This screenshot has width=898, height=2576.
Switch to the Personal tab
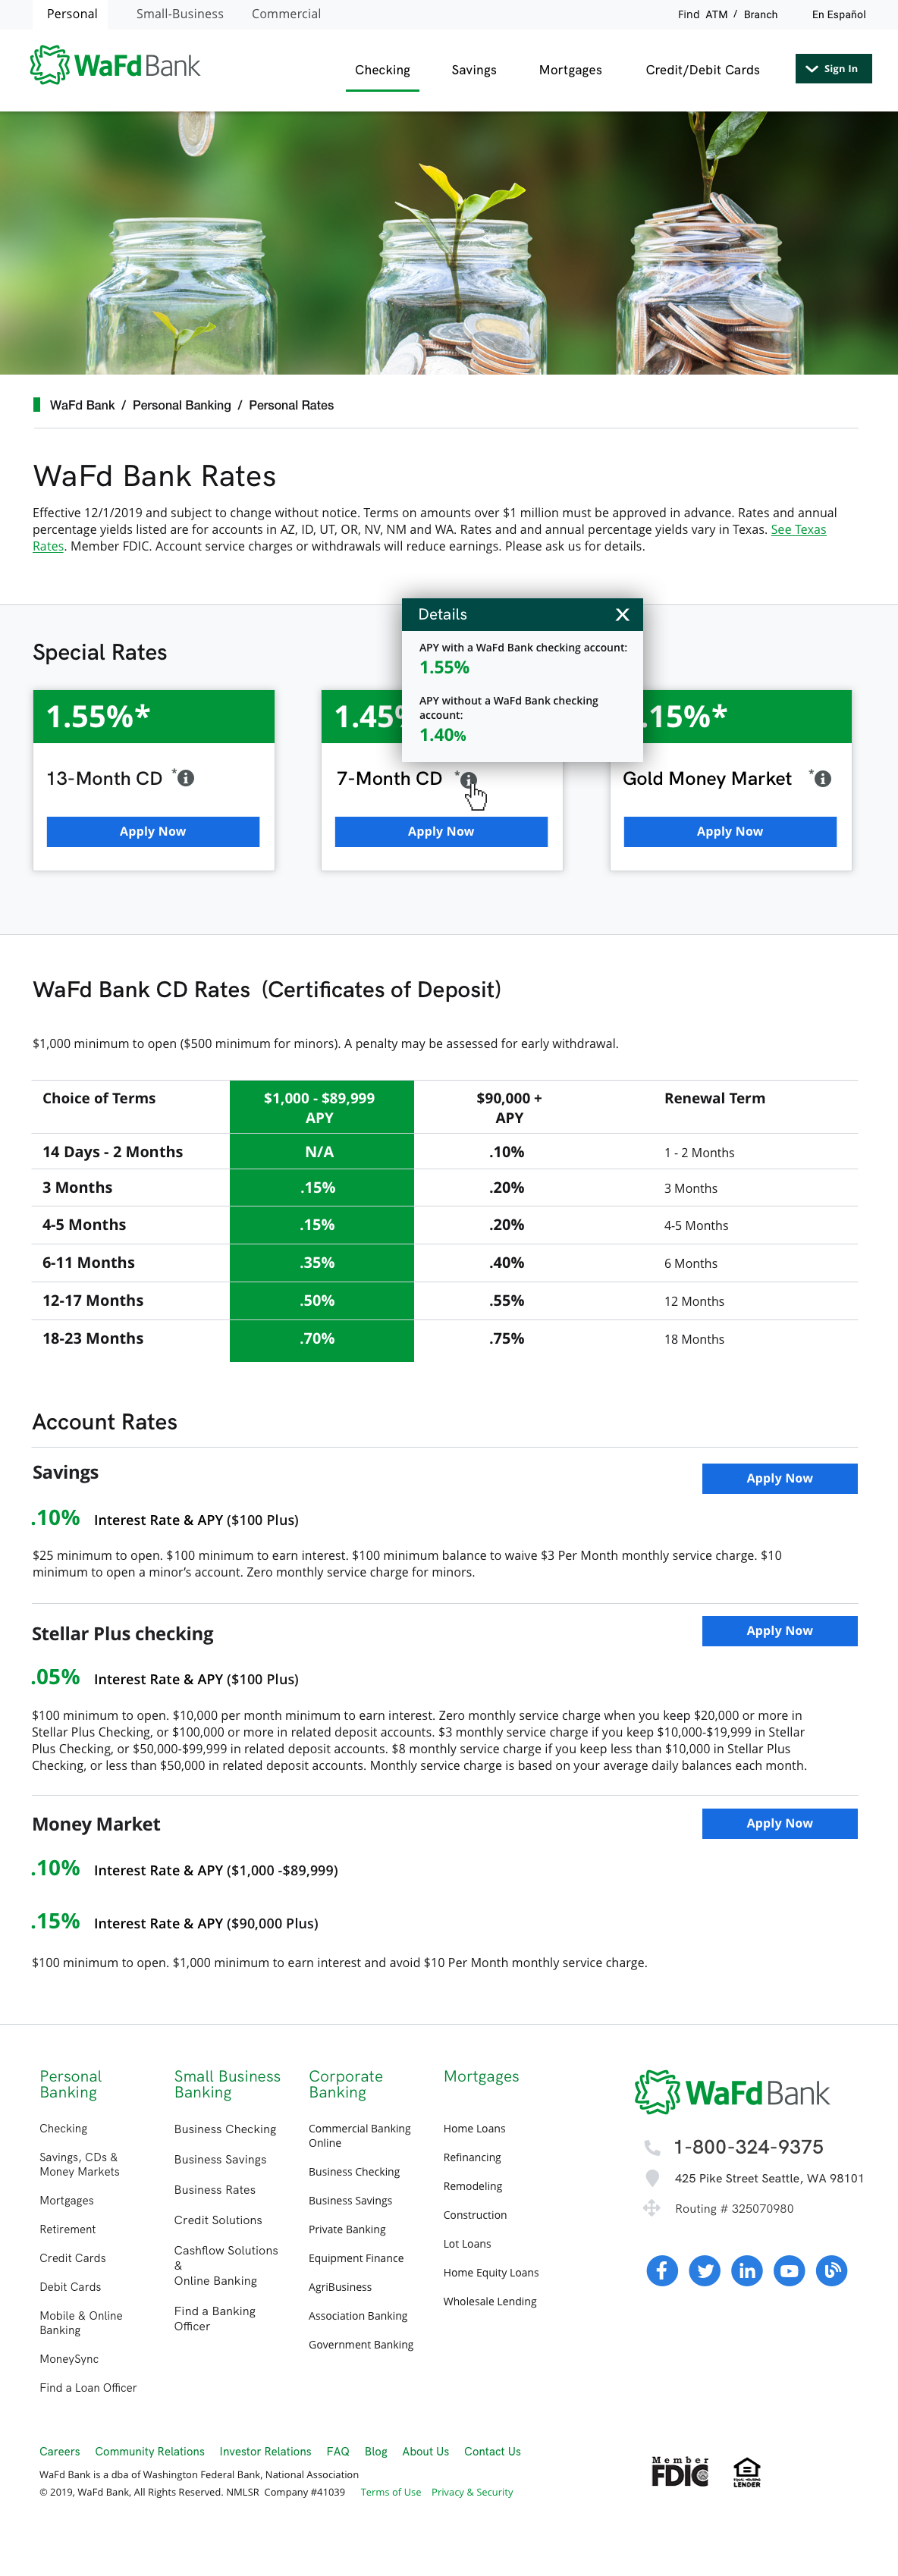point(72,14)
